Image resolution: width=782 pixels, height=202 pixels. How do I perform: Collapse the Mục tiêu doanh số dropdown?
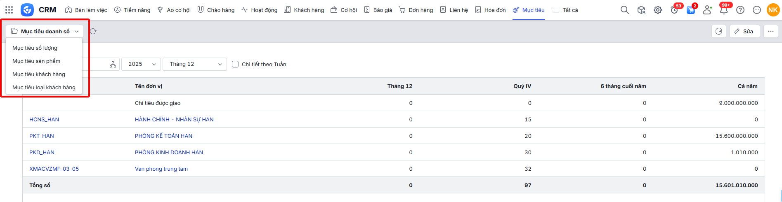point(45,31)
